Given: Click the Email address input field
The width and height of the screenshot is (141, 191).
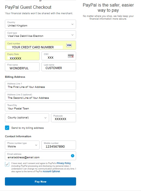Looking at the screenshot, I should pos(40,156).
